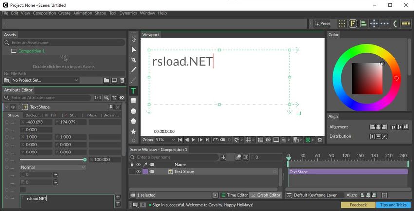The image size is (414, 211).
Task: Open snapping options arrow beside the magnet icon
Action: 242,140
